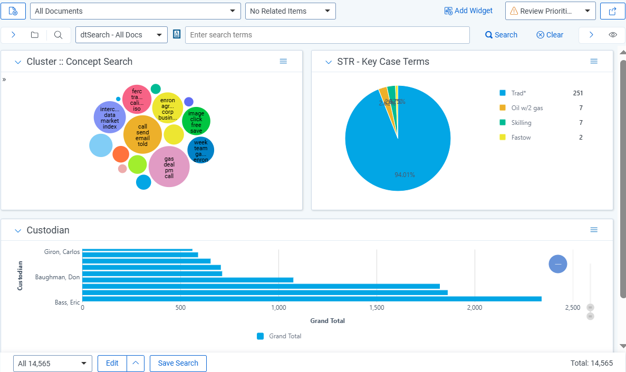
Task: Click the Baughman, Don axis label
Action: click(57, 277)
